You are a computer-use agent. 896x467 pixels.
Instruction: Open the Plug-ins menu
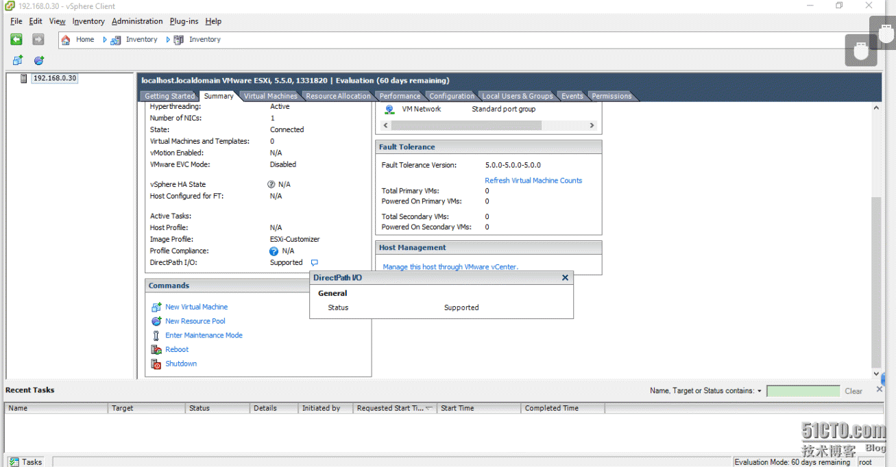[x=184, y=21]
